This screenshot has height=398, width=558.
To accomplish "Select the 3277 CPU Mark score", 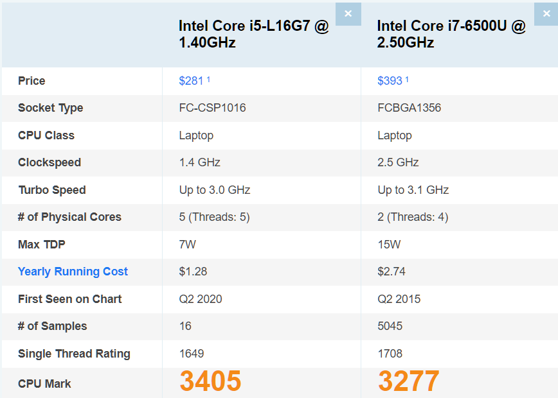I will (x=409, y=381).
